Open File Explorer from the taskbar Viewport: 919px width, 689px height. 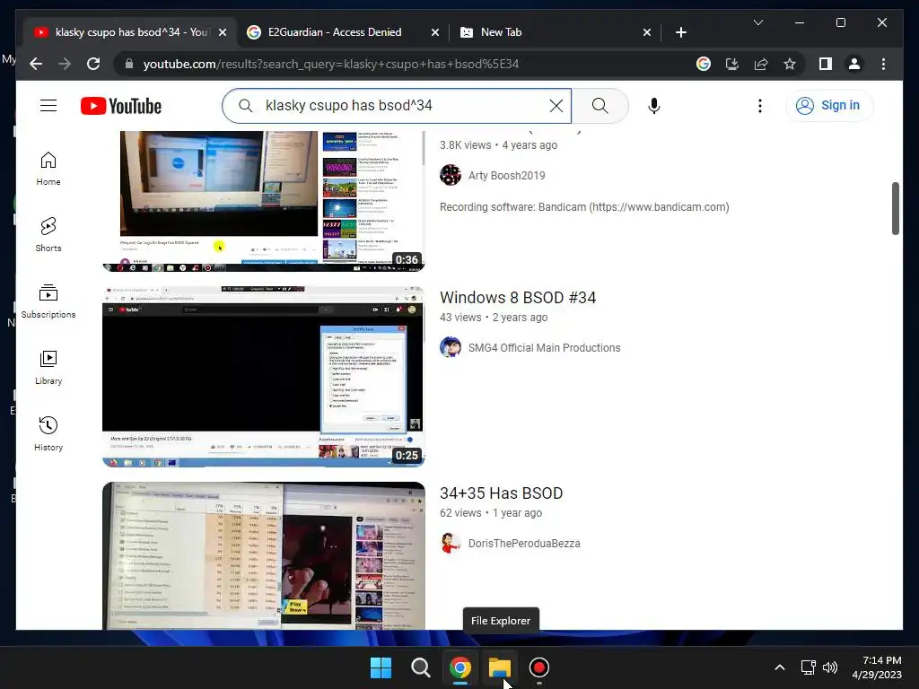(499, 667)
